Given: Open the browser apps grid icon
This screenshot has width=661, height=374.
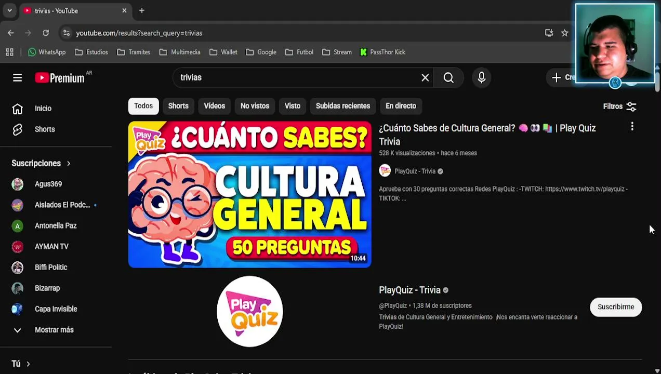Looking at the screenshot, I should pos(9,52).
